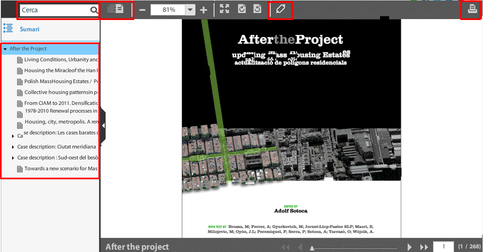Open Towards a new scenario chapter
The width and height of the screenshot is (483, 252).
(x=61, y=169)
